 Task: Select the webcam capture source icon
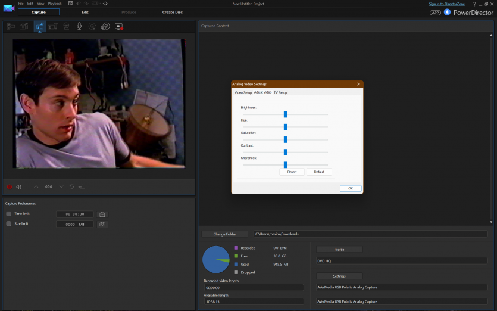(65, 26)
